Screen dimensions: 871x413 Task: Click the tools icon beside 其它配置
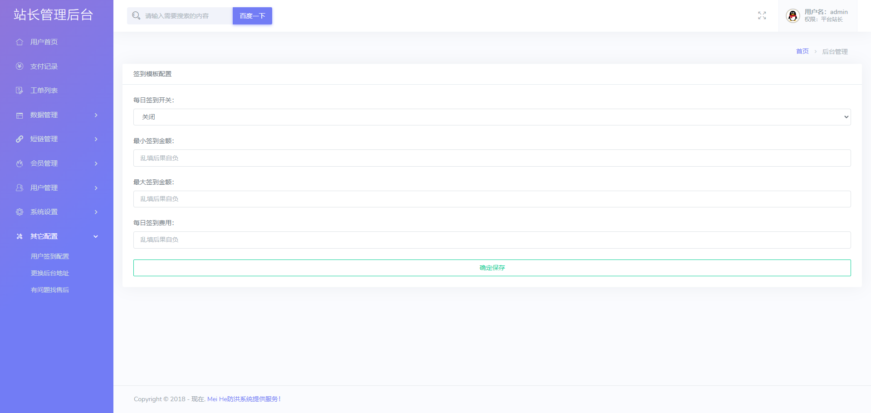[20, 236]
